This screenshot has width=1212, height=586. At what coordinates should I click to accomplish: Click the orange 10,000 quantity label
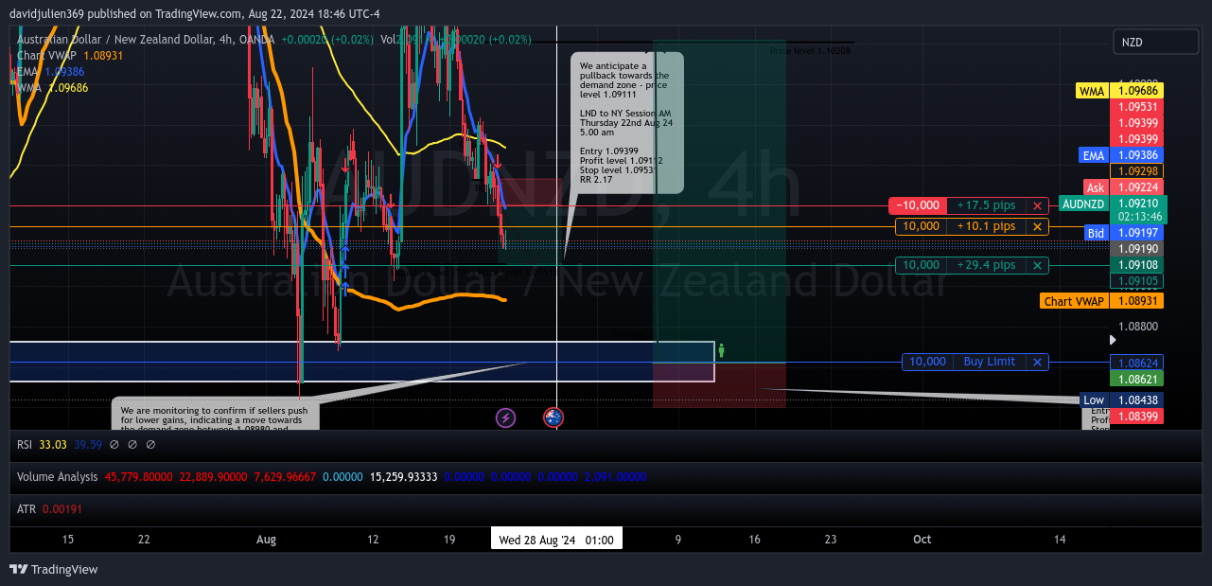coord(921,226)
